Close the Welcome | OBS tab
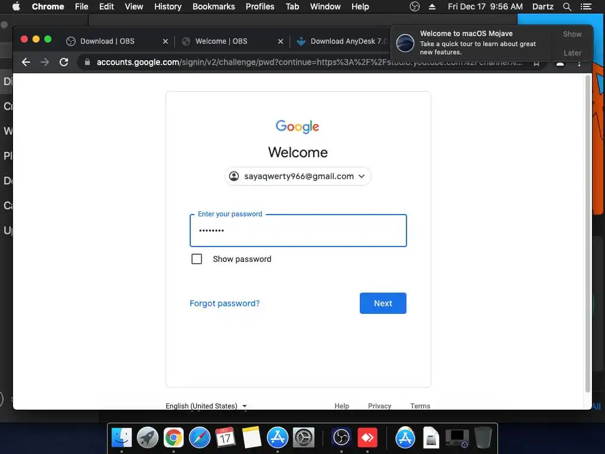Viewport: 605px width, 454px height. (x=281, y=41)
